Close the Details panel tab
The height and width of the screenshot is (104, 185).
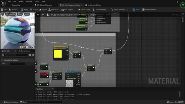coord(15,51)
